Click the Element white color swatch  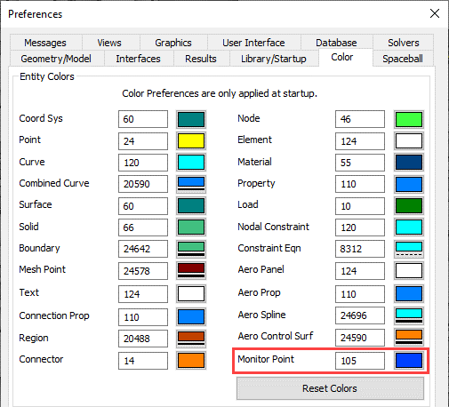pyautogui.click(x=409, y=141)
